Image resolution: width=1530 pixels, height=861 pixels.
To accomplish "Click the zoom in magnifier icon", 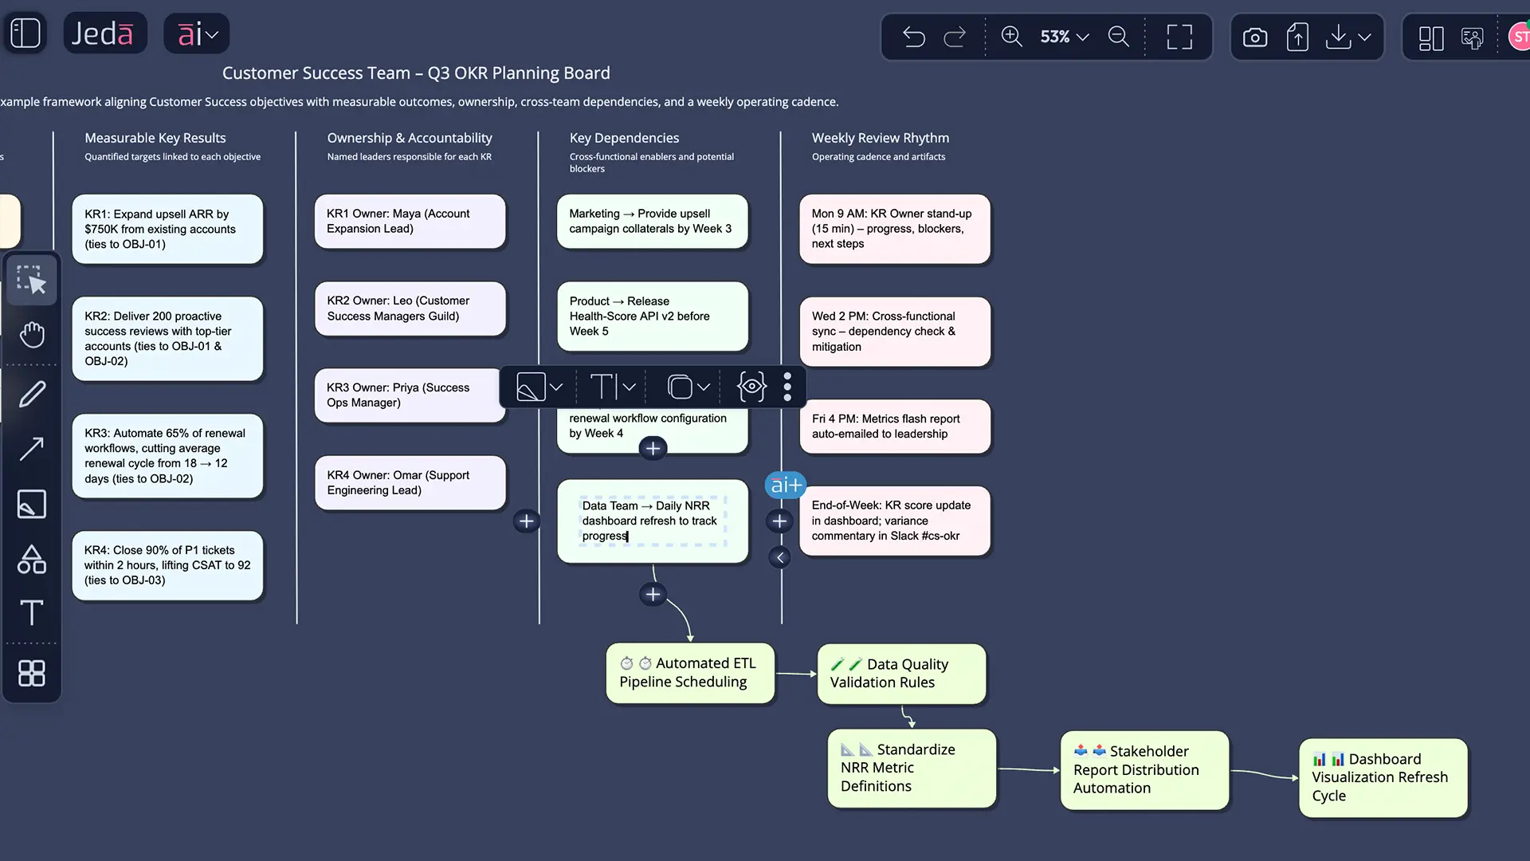I will point(1012,37).
